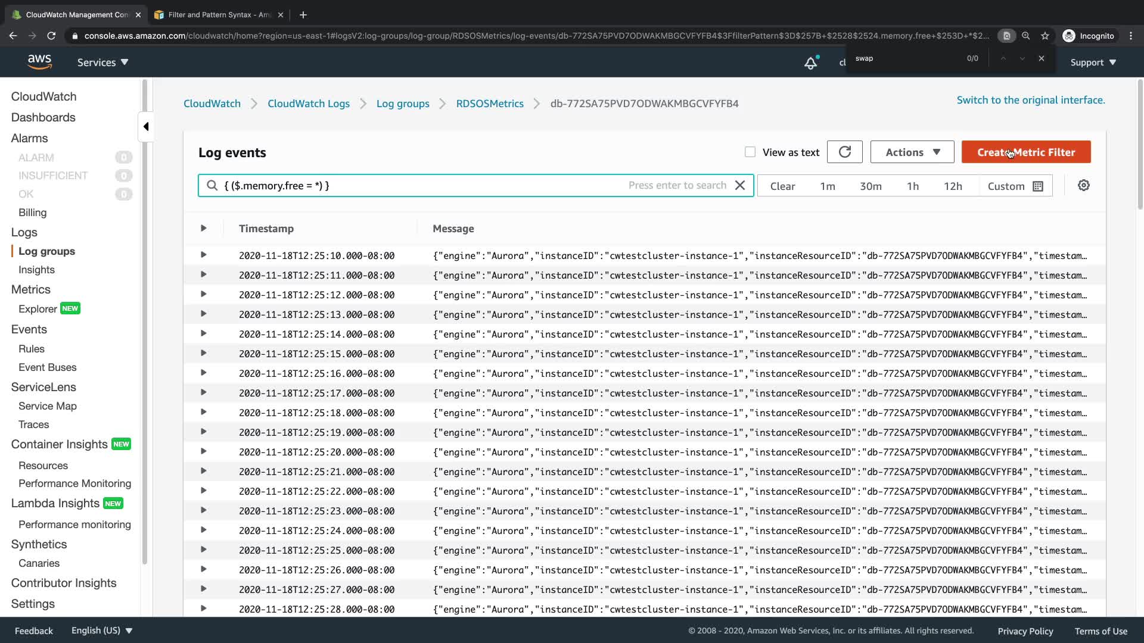1144x643 pixels.
Task: Open the Services dropdown menu
Action: (x=102, y=63)
